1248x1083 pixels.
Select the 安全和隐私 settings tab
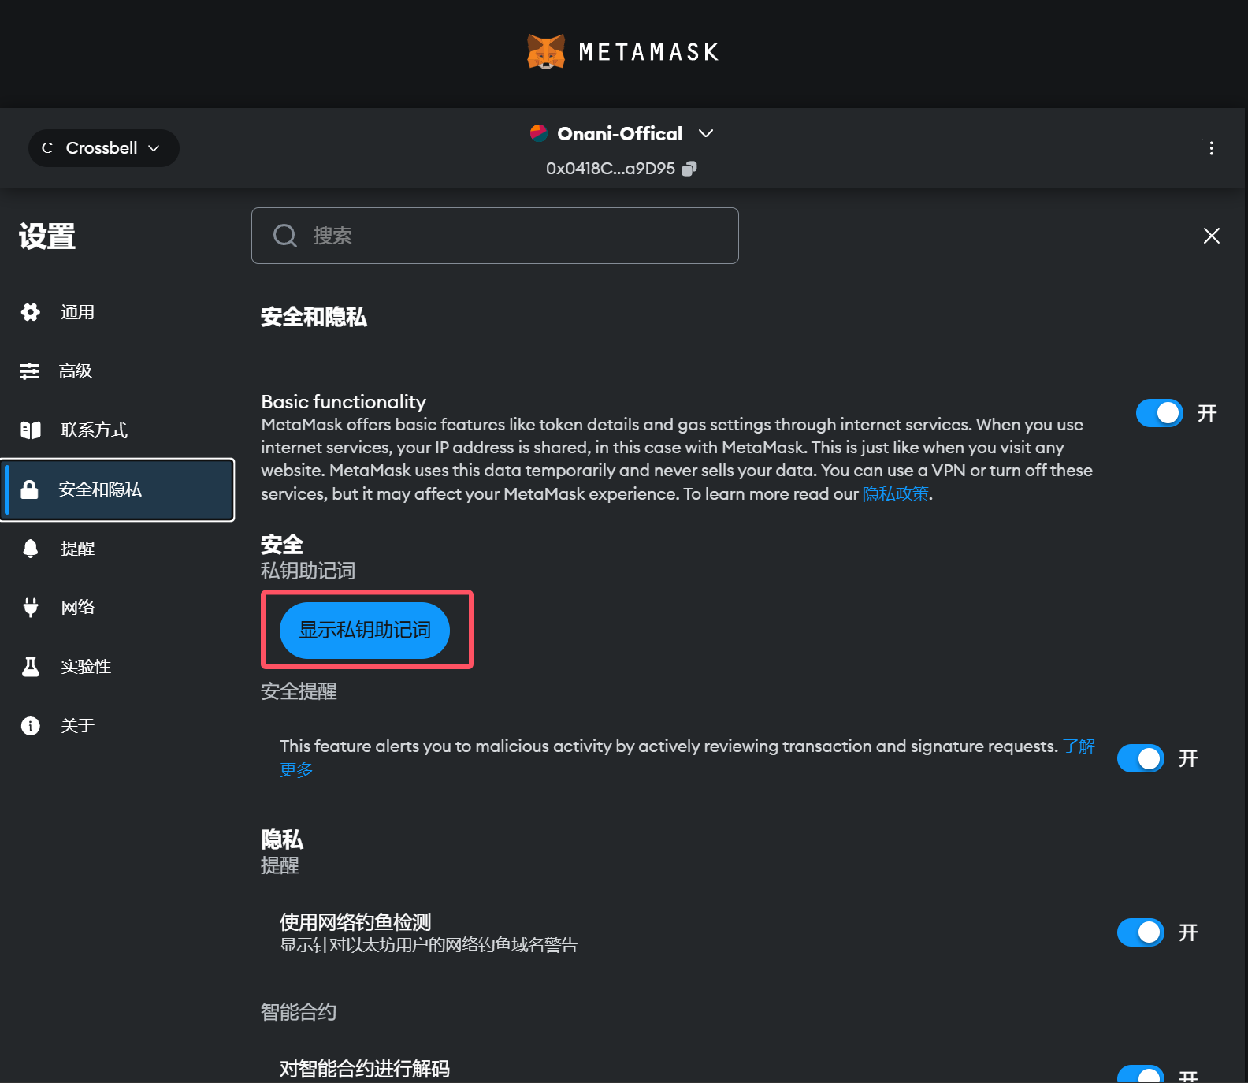118,489
